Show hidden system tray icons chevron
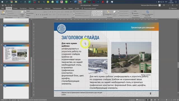Screen dimensions: 179x101 [157, 2]
